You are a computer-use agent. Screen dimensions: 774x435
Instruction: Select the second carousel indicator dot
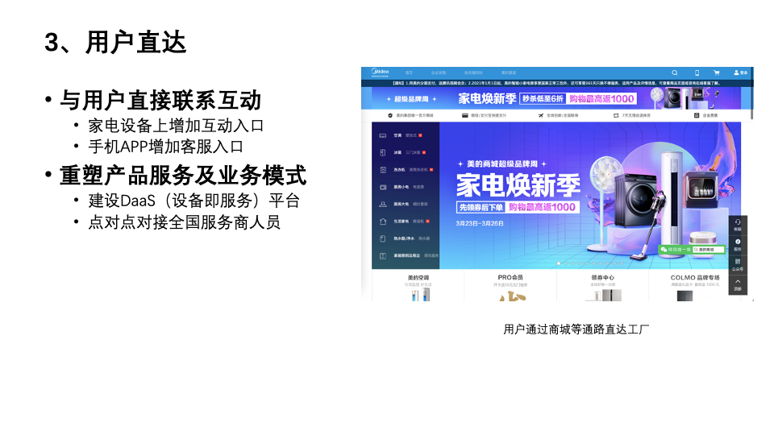tap(566, 263)
